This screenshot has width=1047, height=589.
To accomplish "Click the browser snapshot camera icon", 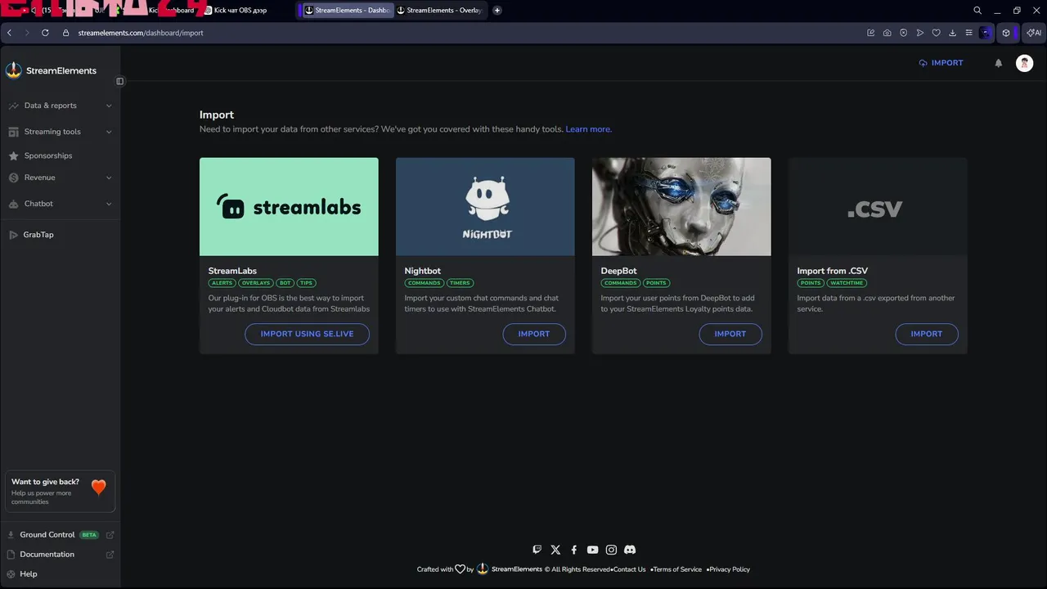I will (x=887, y=33).
